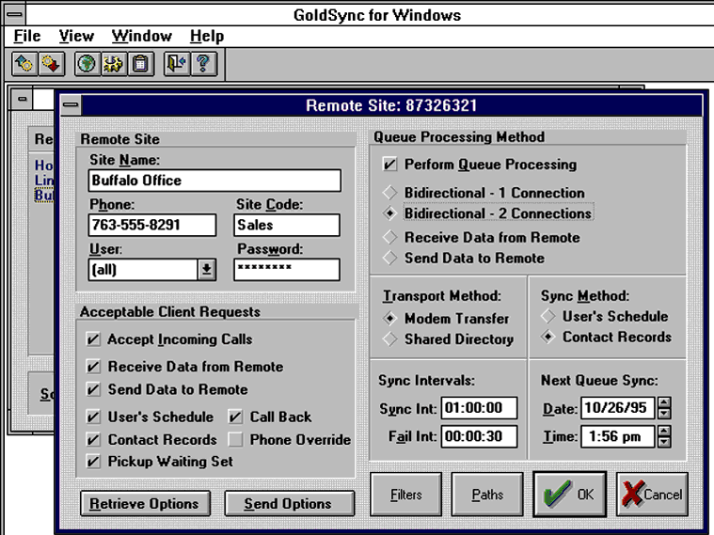Open the Filters button
Viewport: 714px width, 535px height.
405,495
